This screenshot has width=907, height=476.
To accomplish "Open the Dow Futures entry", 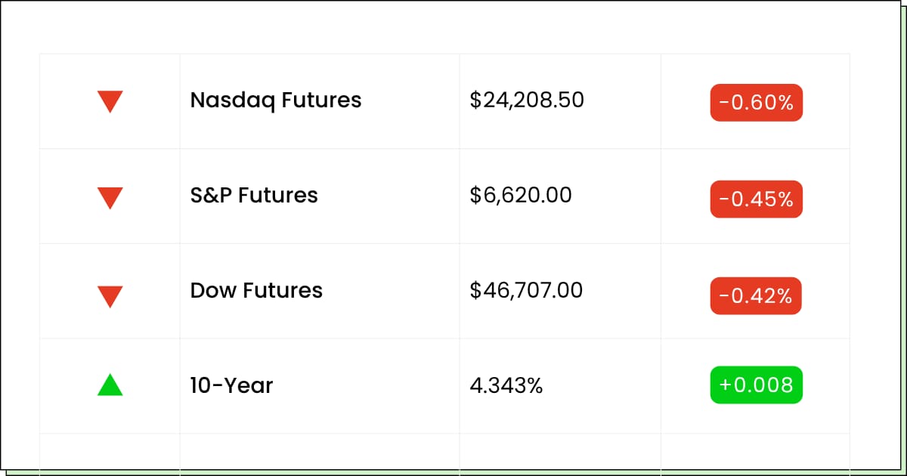I will tap(256, 291).
